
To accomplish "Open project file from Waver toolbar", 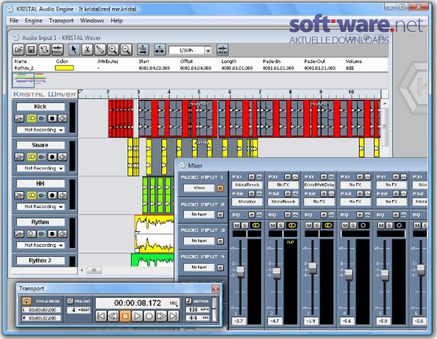I will pos(19,50).
